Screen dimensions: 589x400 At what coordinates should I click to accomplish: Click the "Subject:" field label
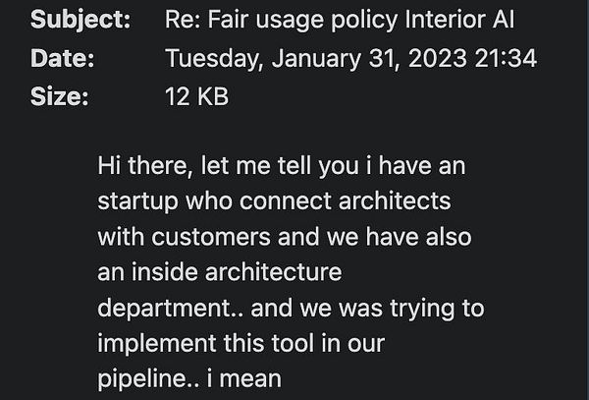coord(80,22)
